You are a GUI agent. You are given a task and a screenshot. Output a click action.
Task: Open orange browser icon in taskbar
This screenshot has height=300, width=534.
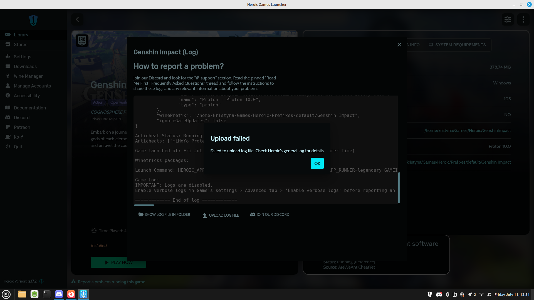tap(71, 294)
